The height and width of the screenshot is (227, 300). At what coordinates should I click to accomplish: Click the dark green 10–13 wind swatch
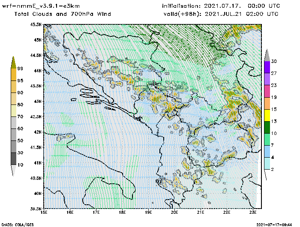(267, 127)
